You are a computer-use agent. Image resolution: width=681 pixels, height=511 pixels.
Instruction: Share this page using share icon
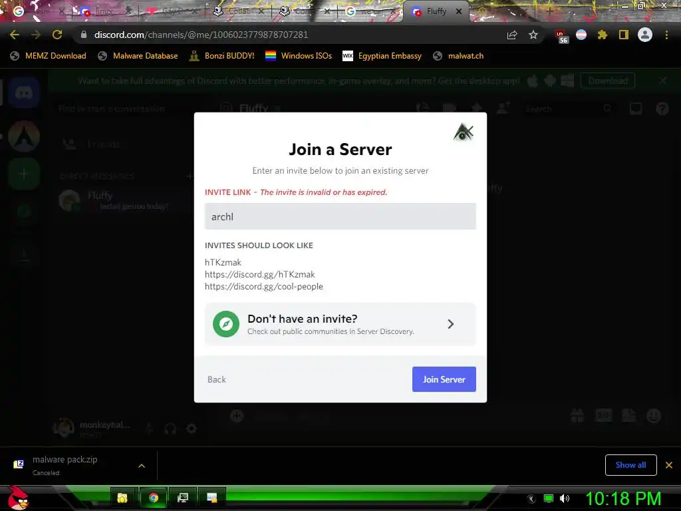click(512, 35)
